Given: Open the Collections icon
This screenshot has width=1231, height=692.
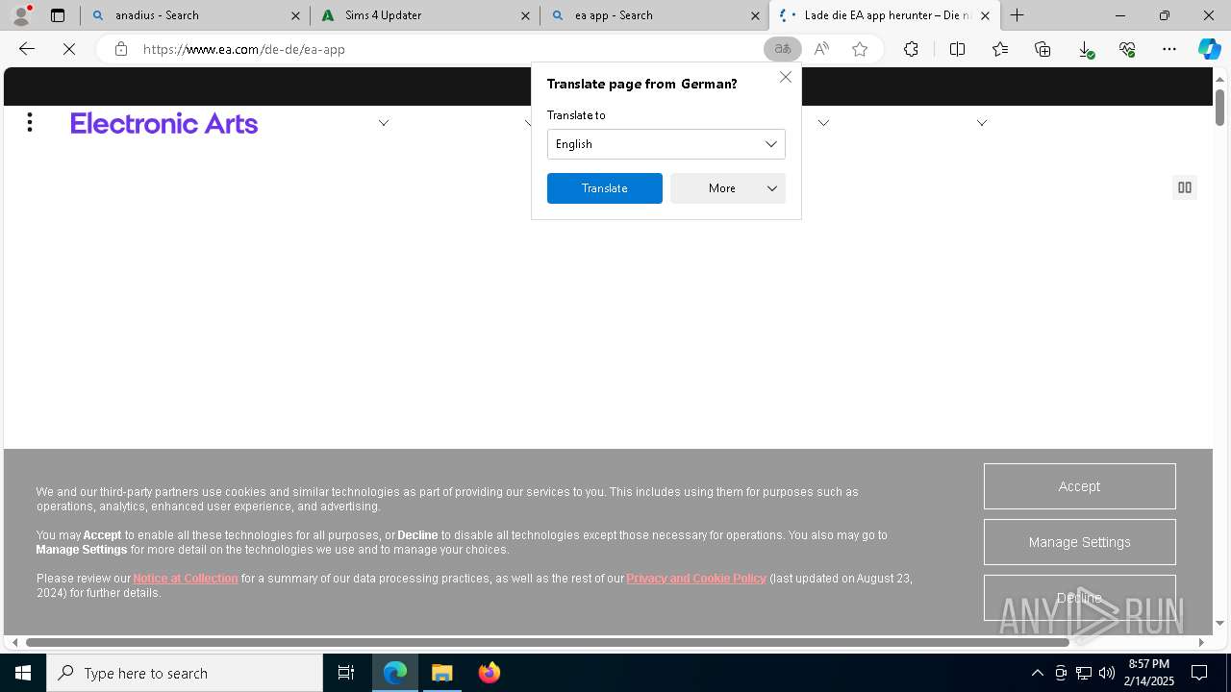Looking at the screenshot, I should (1043, 49).
